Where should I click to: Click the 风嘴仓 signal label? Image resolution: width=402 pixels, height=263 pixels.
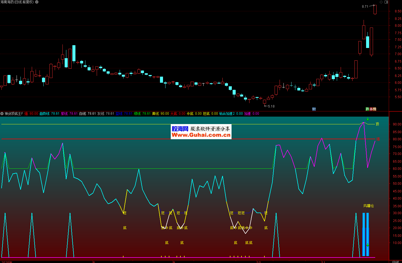point(369,206)
